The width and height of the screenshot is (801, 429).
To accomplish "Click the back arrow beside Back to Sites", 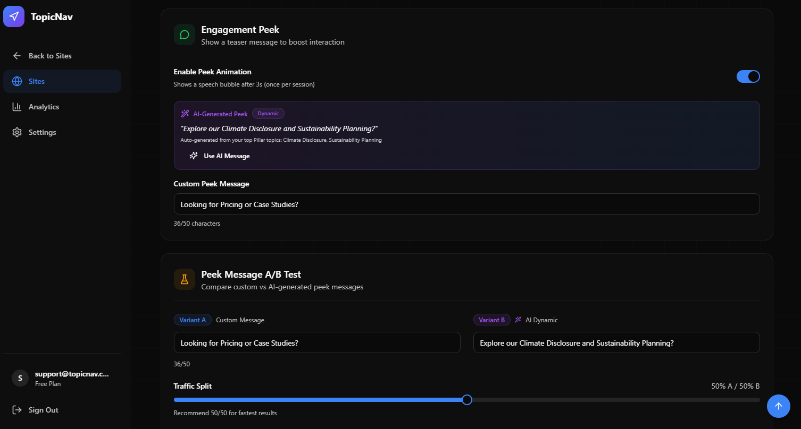I will coord(16,56).
